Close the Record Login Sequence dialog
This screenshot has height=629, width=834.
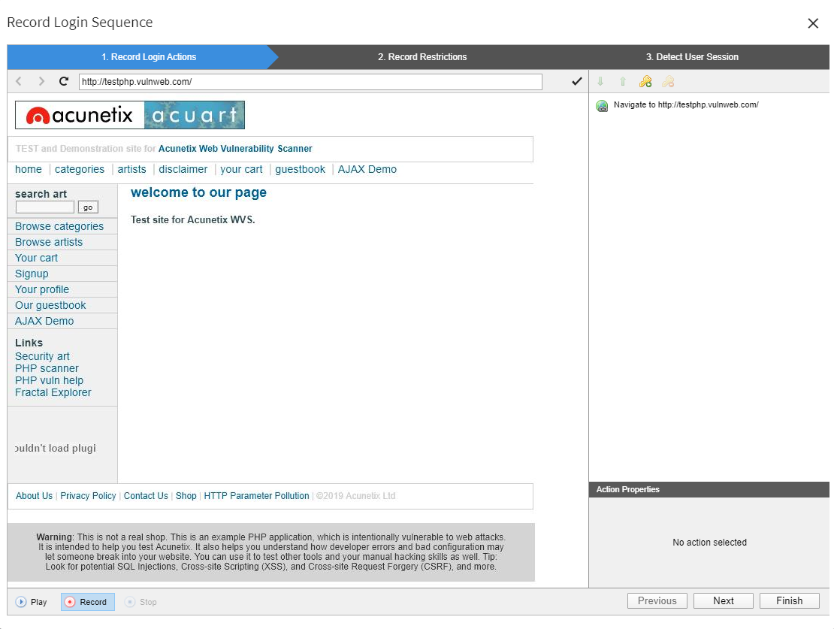[813, 23]
